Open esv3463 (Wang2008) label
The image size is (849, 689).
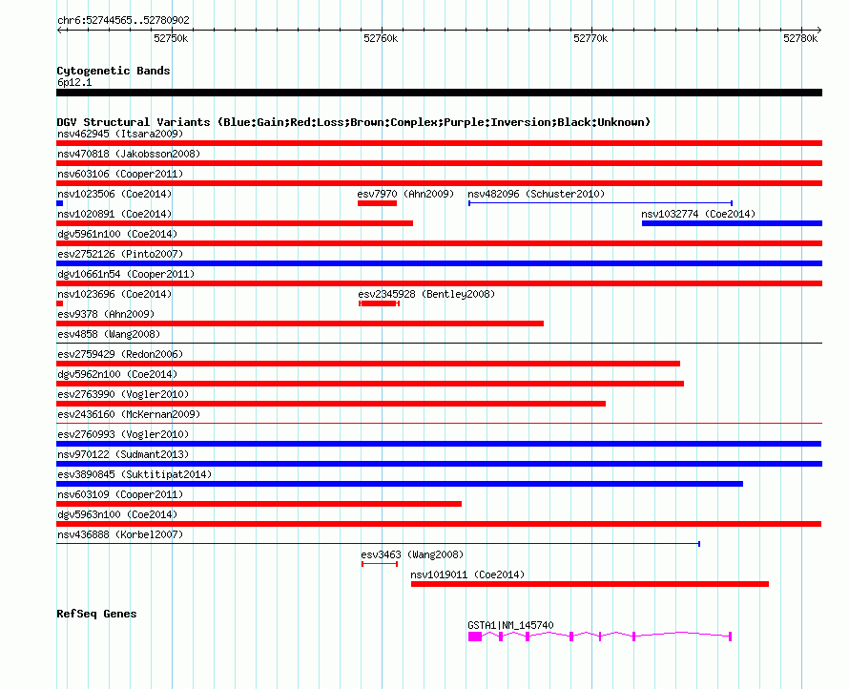click(412, 554)
